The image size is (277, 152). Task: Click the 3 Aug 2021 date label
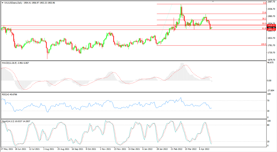pyautogui.click(x=49, y=149)
